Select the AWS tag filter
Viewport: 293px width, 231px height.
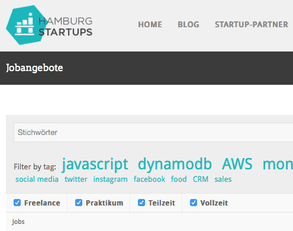(237, 164)
